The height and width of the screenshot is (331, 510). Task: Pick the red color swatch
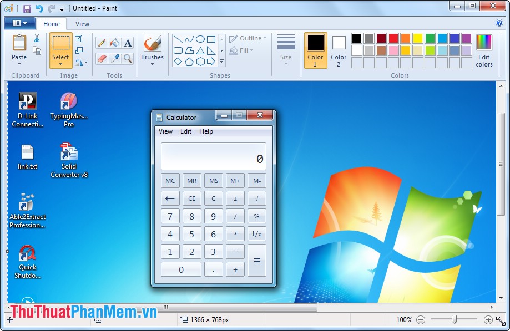tap(393, 38)
